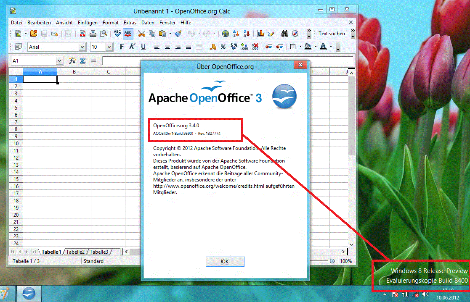Screen dimensions: 470x302
Task: Click the volume icon in system tray
Action: (425, 294)
